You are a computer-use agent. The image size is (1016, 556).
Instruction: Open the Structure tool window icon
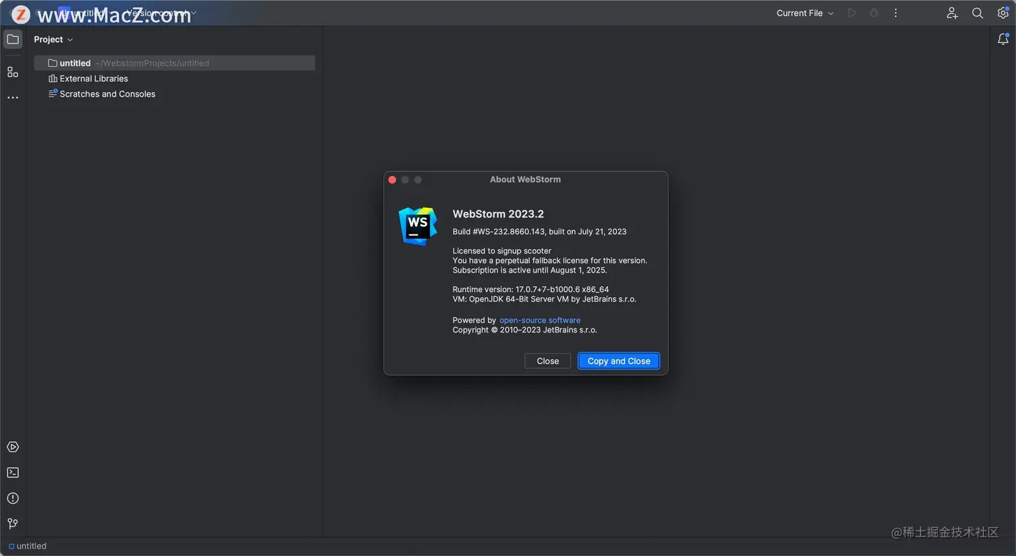click(13, 72)
